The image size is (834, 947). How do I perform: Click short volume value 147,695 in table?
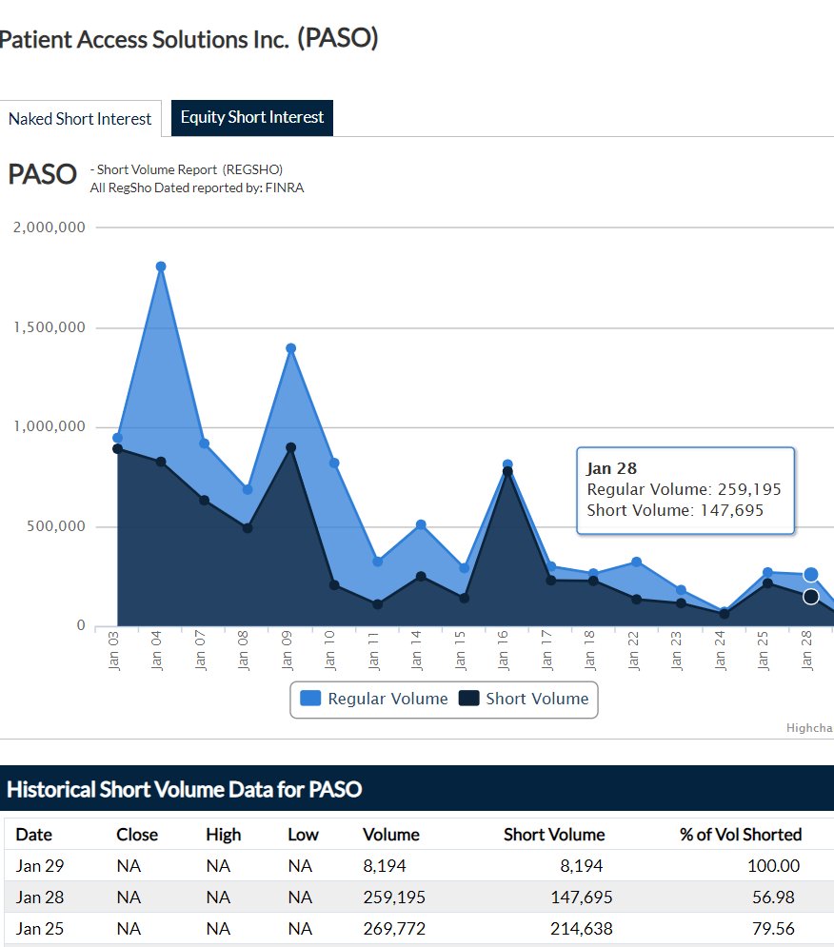pos(582,898)
